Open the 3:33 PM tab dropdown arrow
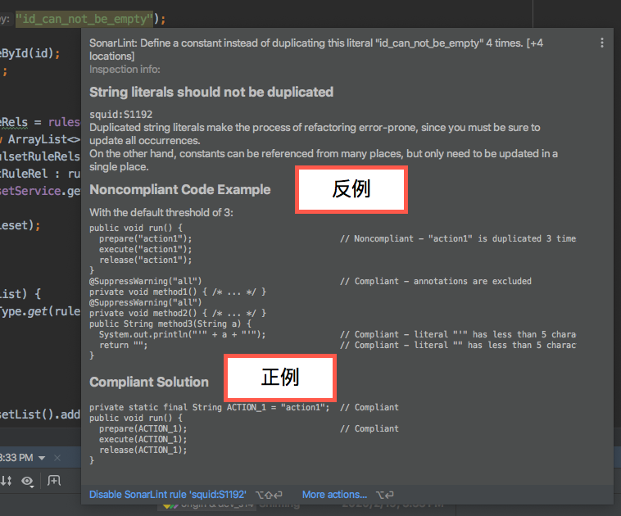Image resolution: width=621 pixels, height=516 pixels. 42,458
